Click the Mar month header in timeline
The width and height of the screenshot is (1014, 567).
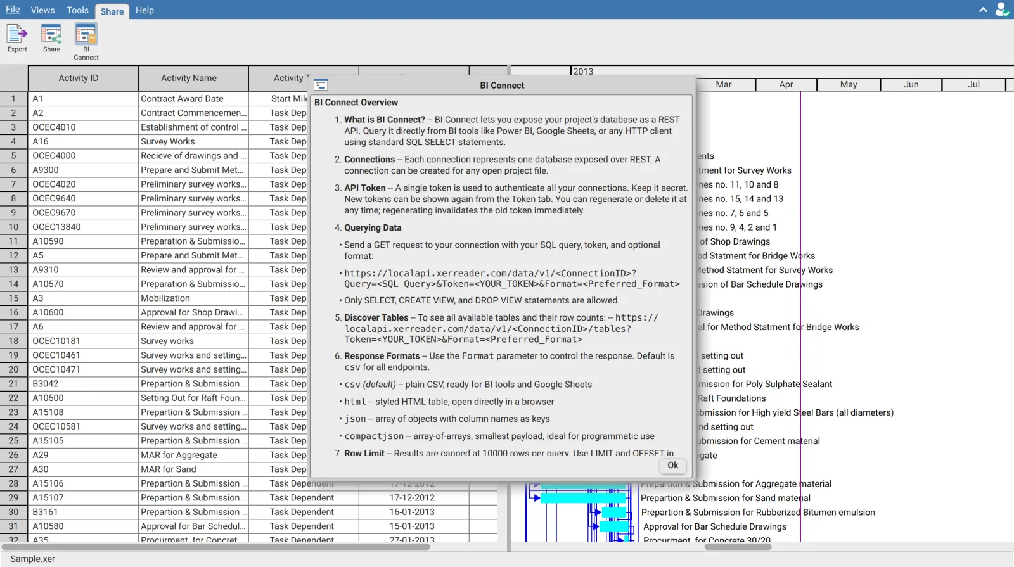(x=725, y=84)
